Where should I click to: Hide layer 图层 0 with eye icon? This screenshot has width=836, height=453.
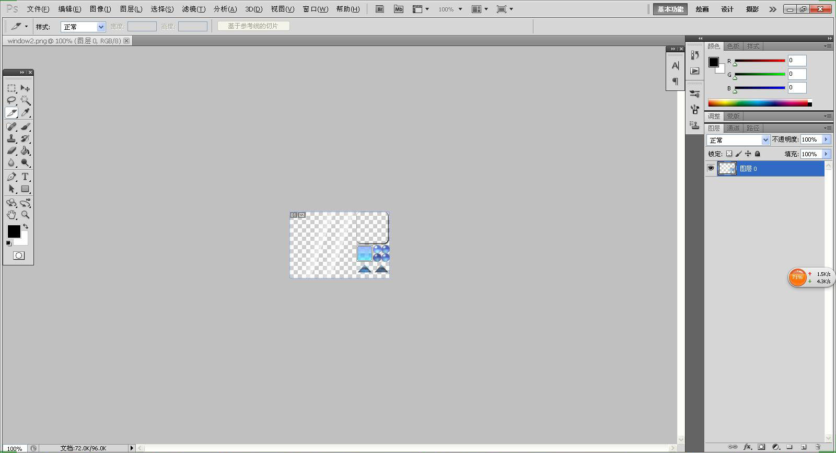click(x=711, y=168)
